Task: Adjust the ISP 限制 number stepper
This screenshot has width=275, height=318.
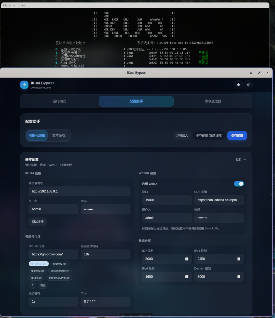Action: pyautogui.click(x=187, y=259)
